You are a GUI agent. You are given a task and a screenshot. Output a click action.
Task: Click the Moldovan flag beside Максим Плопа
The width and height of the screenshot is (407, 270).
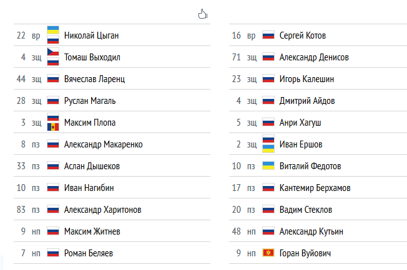pos(53,126)
